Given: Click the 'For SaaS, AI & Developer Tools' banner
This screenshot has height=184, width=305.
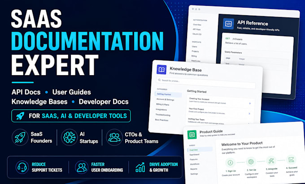Looking at the screenshot, I should pyautogui.click(x=71, y=116).
